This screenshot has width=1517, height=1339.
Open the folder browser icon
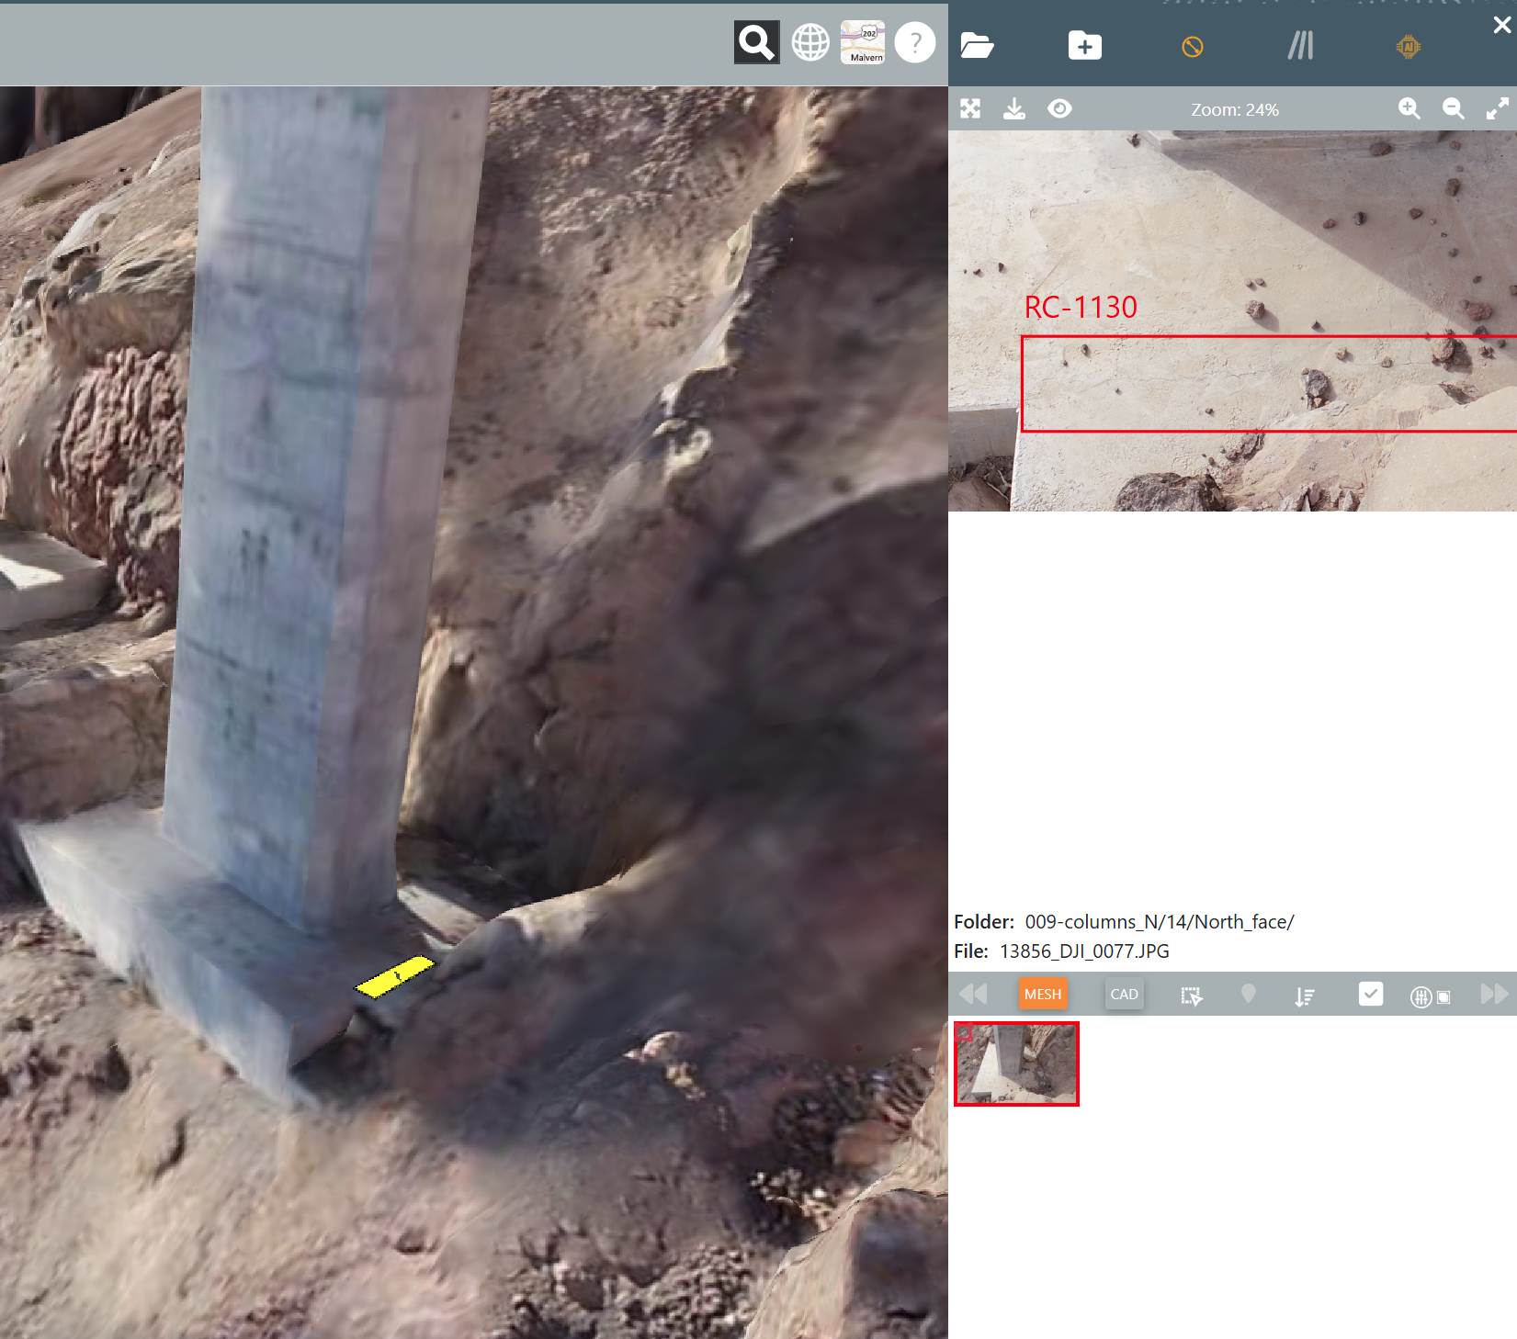click(977, 46)
